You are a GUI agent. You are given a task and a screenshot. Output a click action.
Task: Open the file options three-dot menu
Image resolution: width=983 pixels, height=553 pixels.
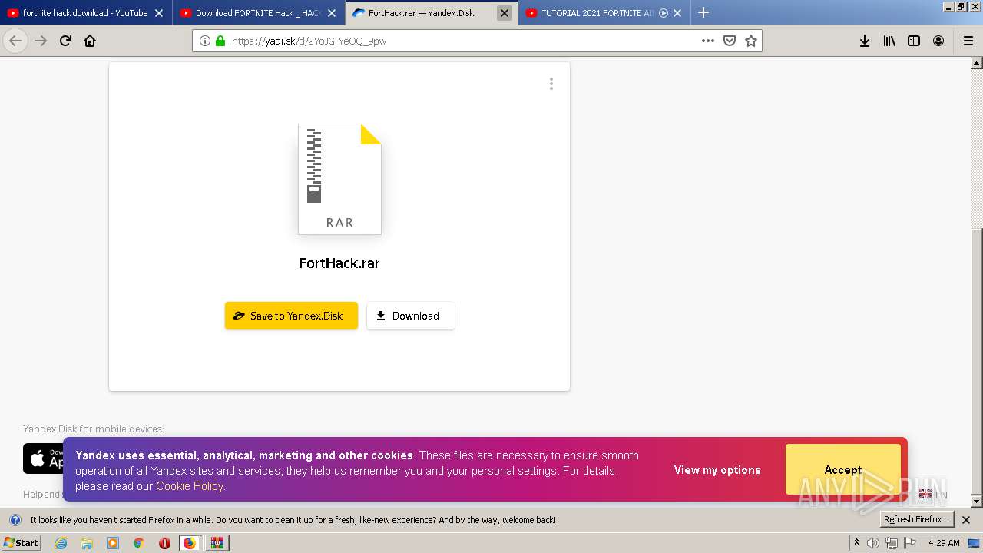[x=551, y=84]
